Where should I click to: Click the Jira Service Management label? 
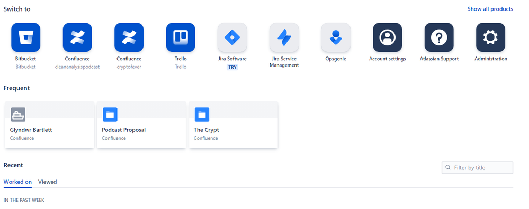pyautogui.click(x=284, y=62)
